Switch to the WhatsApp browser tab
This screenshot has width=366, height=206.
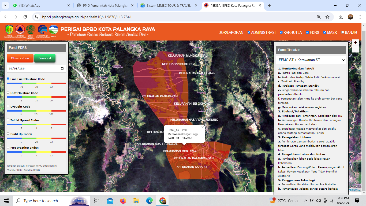click(x=41, y=5)
